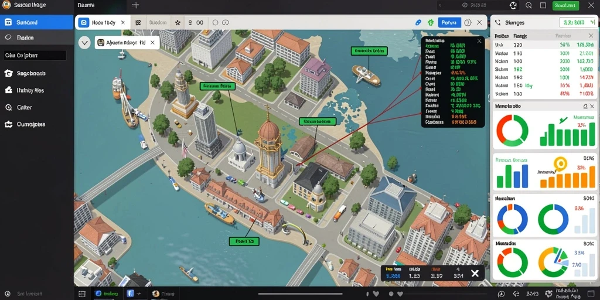The image size is (600, 300).
Task: Click the four-dot grid icon near Suodom
Action: click(138, 23)
